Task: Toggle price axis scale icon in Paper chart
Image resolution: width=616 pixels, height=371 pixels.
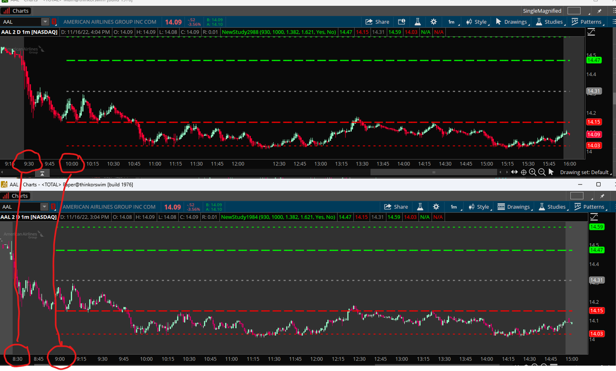Action: pyautogui.click(x=593, y=217)
